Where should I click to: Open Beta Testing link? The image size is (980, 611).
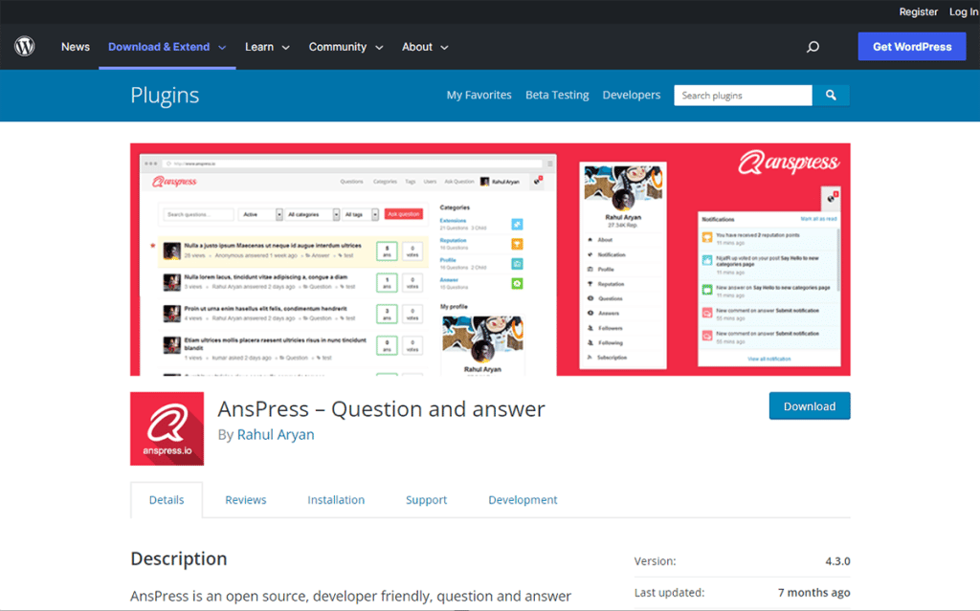(557, 95)
